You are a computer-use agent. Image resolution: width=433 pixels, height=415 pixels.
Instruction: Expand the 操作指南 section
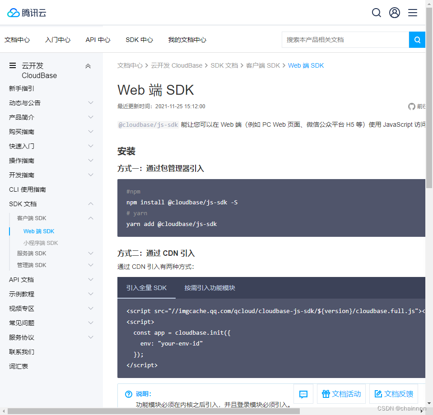(x=91, y=160)
